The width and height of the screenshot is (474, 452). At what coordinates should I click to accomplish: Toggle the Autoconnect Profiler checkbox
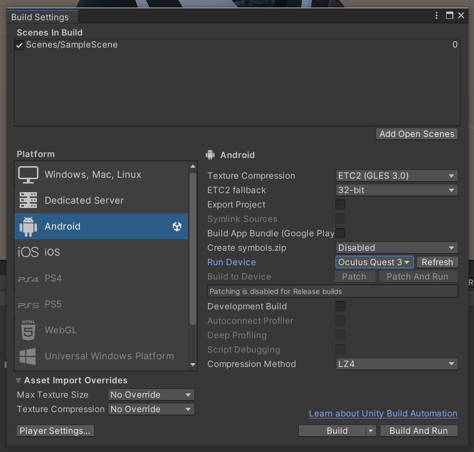pos(340,320)
